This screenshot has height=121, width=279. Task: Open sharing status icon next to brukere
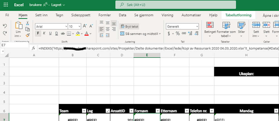click(x=45, y=5)
